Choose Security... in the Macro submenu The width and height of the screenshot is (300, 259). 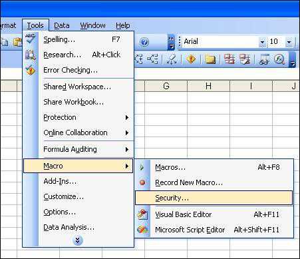[x=214, y=198]
